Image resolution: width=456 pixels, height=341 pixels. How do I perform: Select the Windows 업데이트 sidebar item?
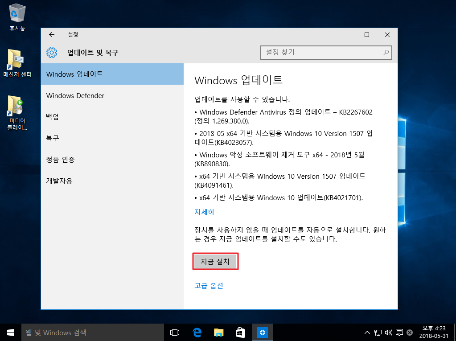112,74
